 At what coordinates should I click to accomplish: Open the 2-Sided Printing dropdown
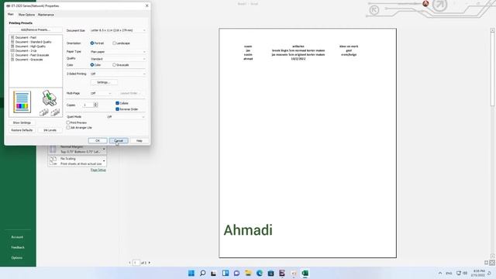118,74
